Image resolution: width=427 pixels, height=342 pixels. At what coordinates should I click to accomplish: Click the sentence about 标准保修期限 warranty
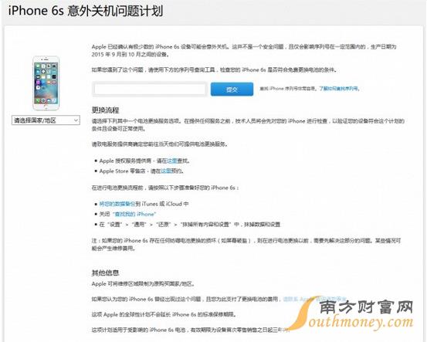[164, 314]
